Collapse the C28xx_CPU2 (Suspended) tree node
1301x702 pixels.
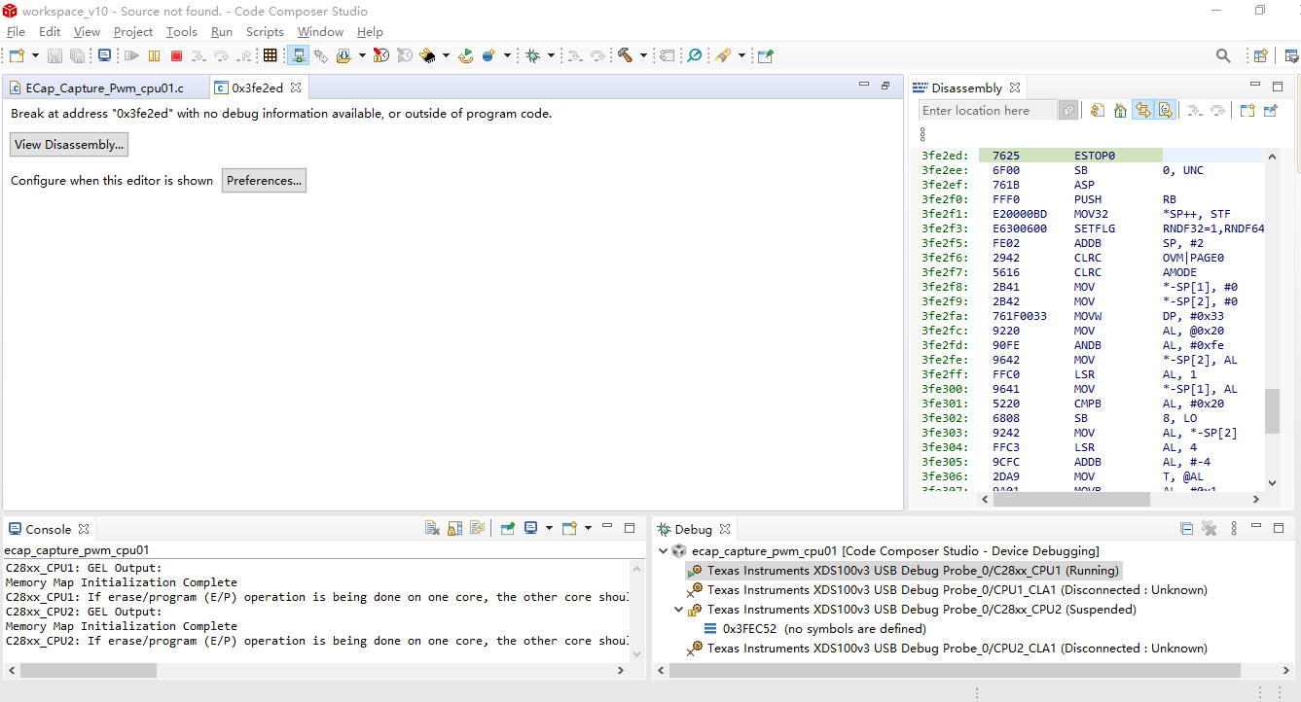(679, 610)
